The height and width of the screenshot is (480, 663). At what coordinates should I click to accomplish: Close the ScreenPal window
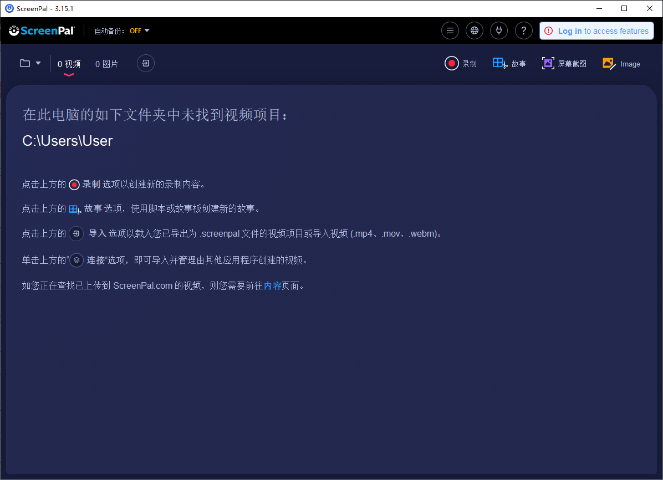(650, 8)
